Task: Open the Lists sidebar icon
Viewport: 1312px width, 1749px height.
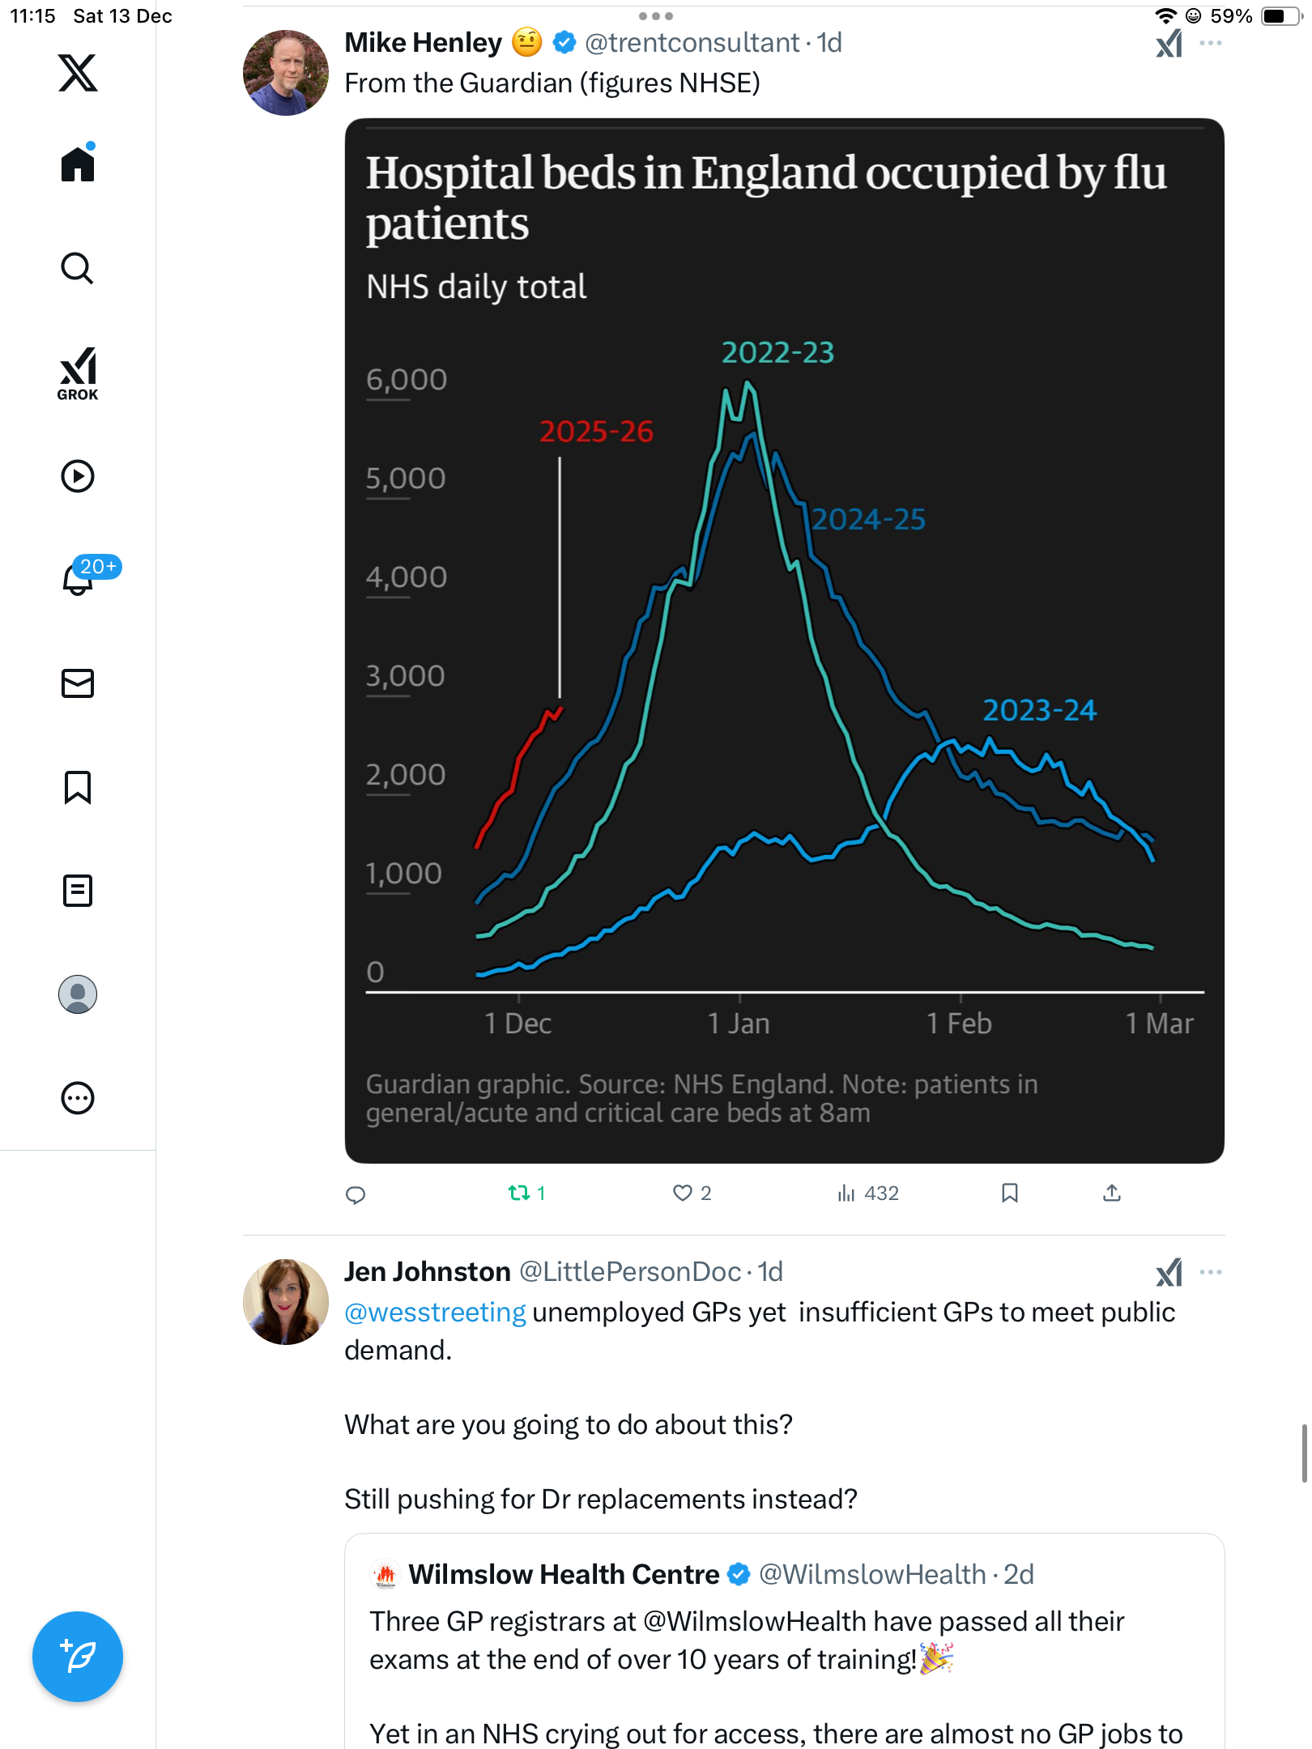Action: coord(78,891)
